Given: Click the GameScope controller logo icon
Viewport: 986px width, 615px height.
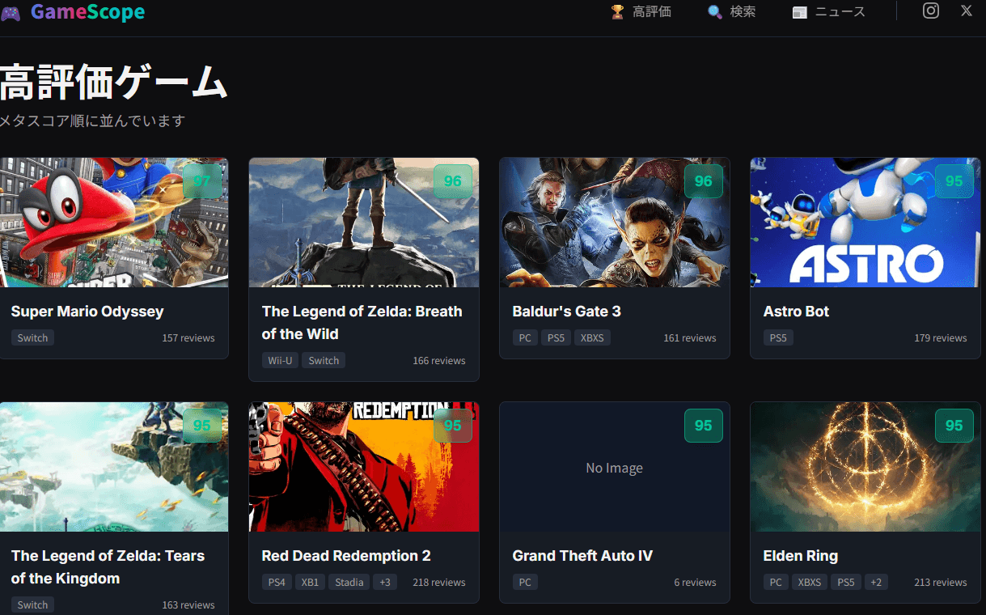Looking at the screenshot, I should [11, 13].
